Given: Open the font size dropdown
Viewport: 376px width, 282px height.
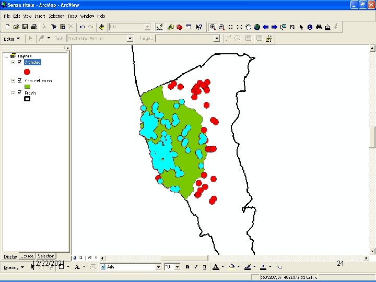Looking at the screenshot, I should click(x=177, y=267).
